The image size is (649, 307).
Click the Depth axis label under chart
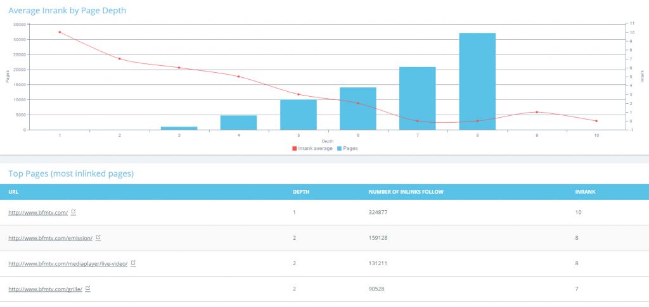(x=328, y=141)
